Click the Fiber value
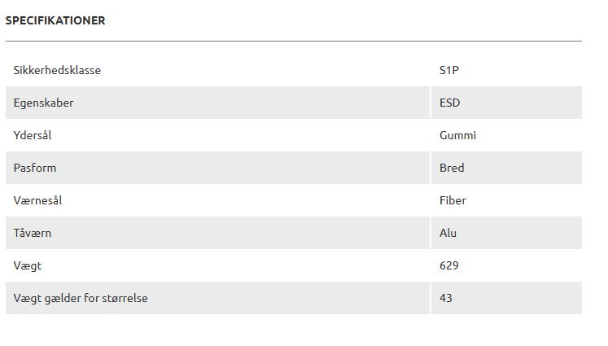608x346 pixels. point(453,200)
